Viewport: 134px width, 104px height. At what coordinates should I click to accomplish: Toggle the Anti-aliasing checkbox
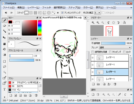tap(63, 13)
